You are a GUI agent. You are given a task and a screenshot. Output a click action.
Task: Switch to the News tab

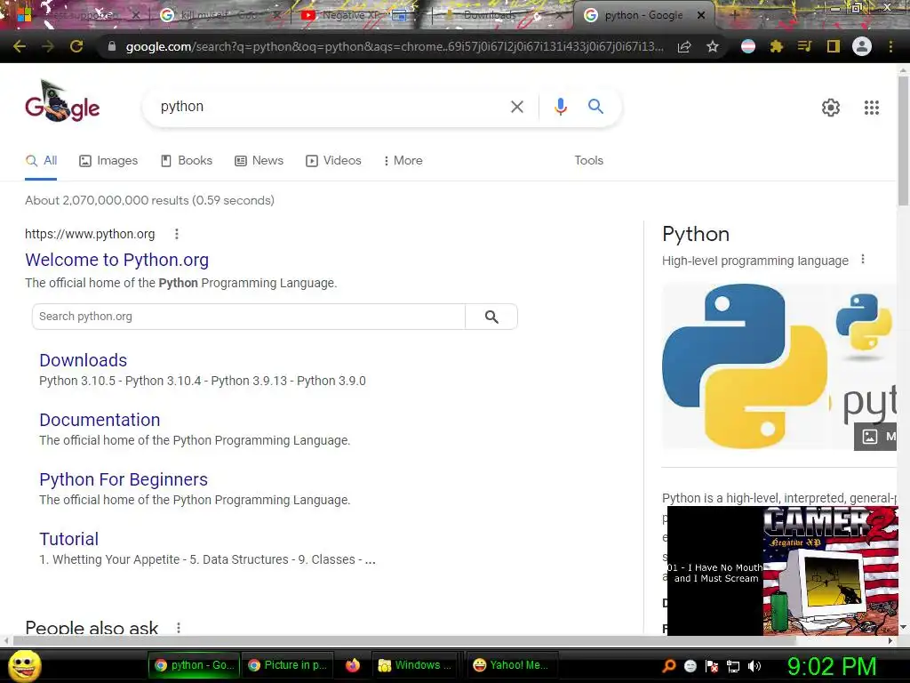[x=259, y=161]
